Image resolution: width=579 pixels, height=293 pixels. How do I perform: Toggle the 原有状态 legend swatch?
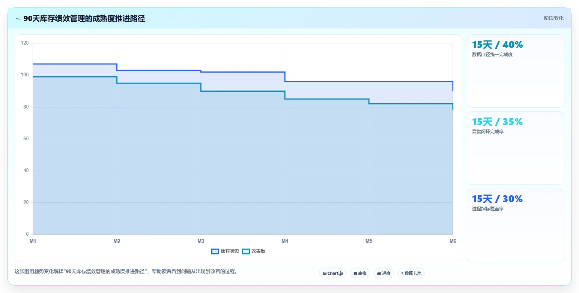tap(215, 251)
